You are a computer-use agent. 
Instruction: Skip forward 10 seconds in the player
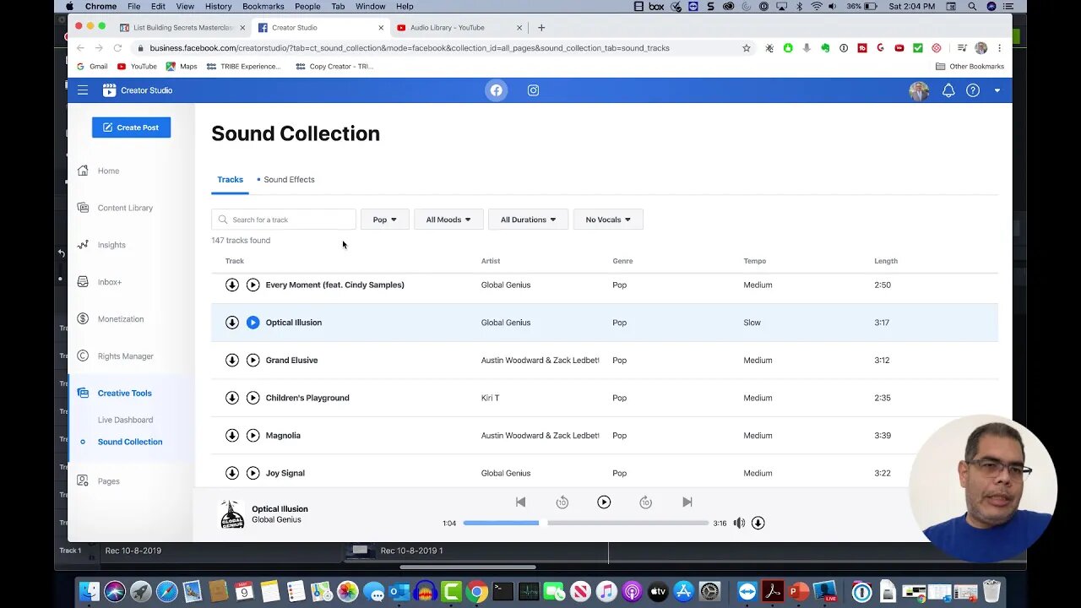(645, 502)
